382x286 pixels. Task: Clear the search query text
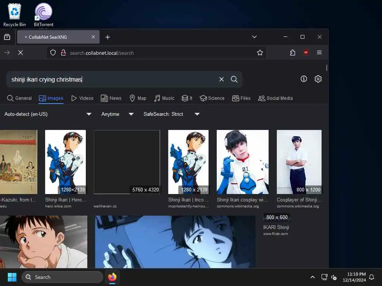click(222, 79)
